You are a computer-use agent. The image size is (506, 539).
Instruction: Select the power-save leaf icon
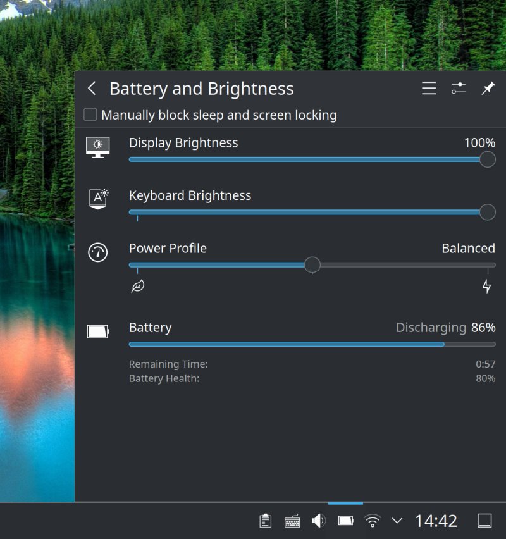(x=137, y=286)
